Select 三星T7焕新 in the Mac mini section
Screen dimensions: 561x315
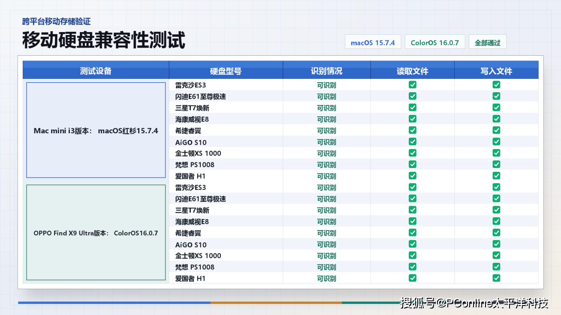tap(192, 108)
